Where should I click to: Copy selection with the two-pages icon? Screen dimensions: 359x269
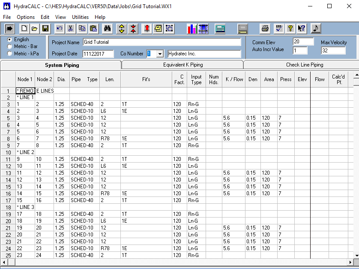(82, 28)
